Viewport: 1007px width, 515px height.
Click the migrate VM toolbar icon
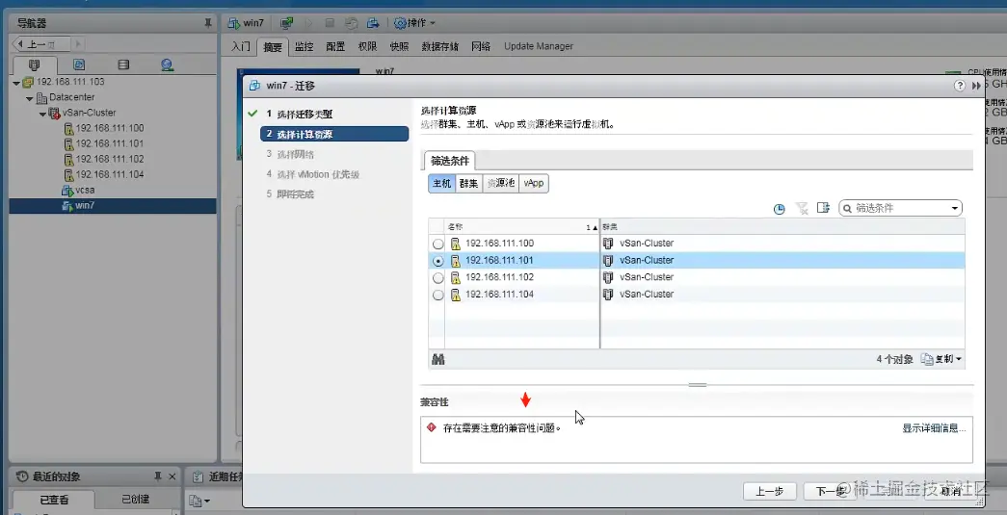(x=373, y=23)
